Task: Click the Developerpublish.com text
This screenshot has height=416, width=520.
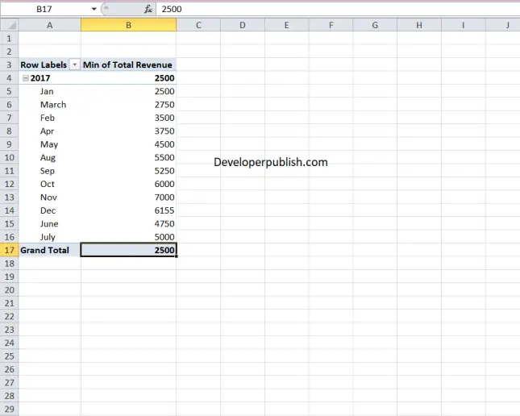Action: click(271, 162)
